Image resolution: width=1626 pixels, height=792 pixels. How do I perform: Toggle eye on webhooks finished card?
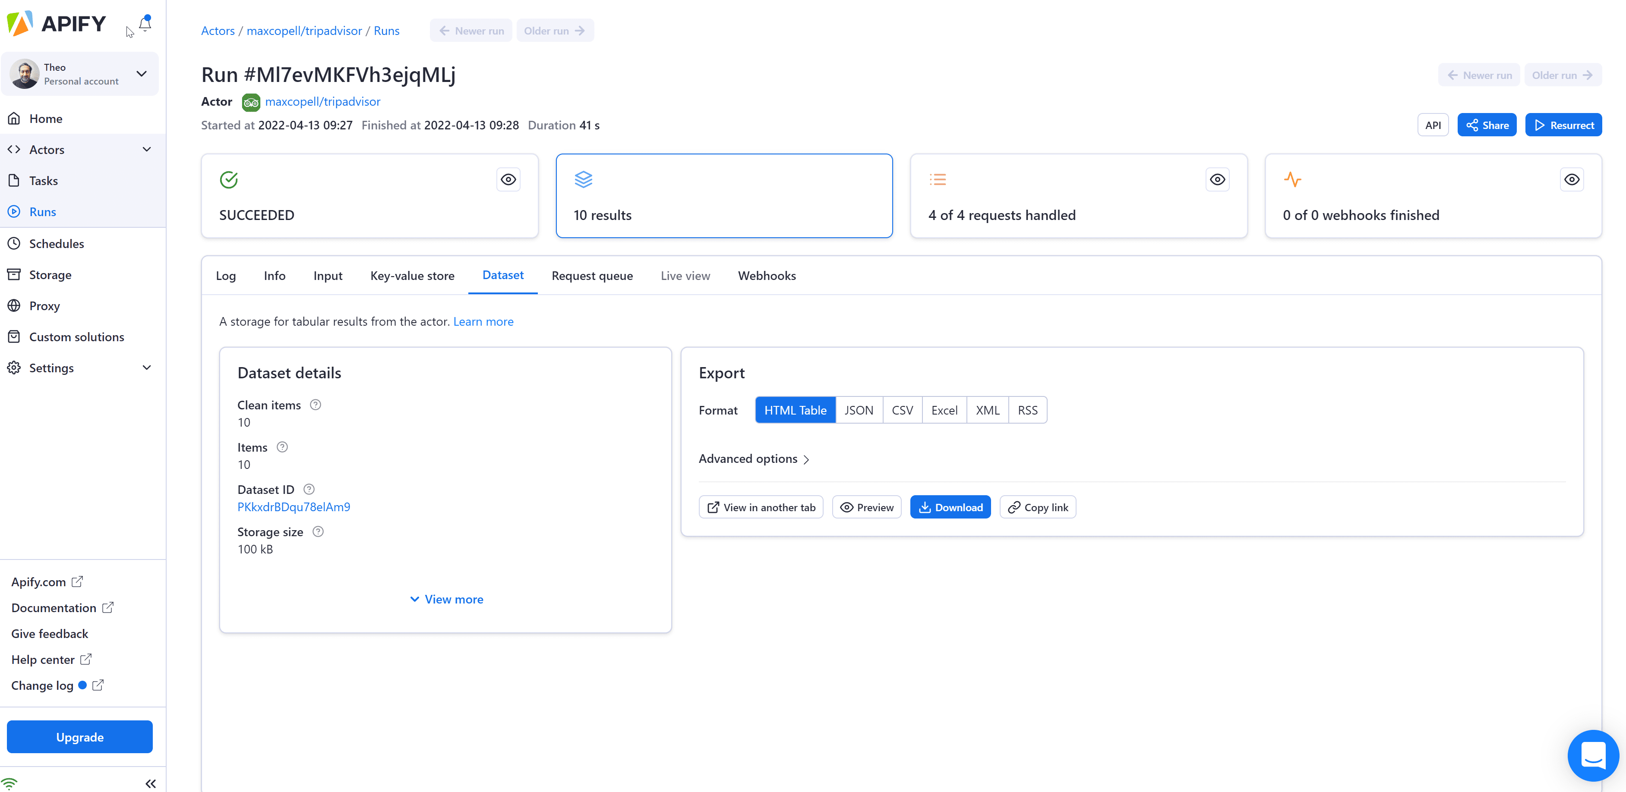coord(1572,180)
